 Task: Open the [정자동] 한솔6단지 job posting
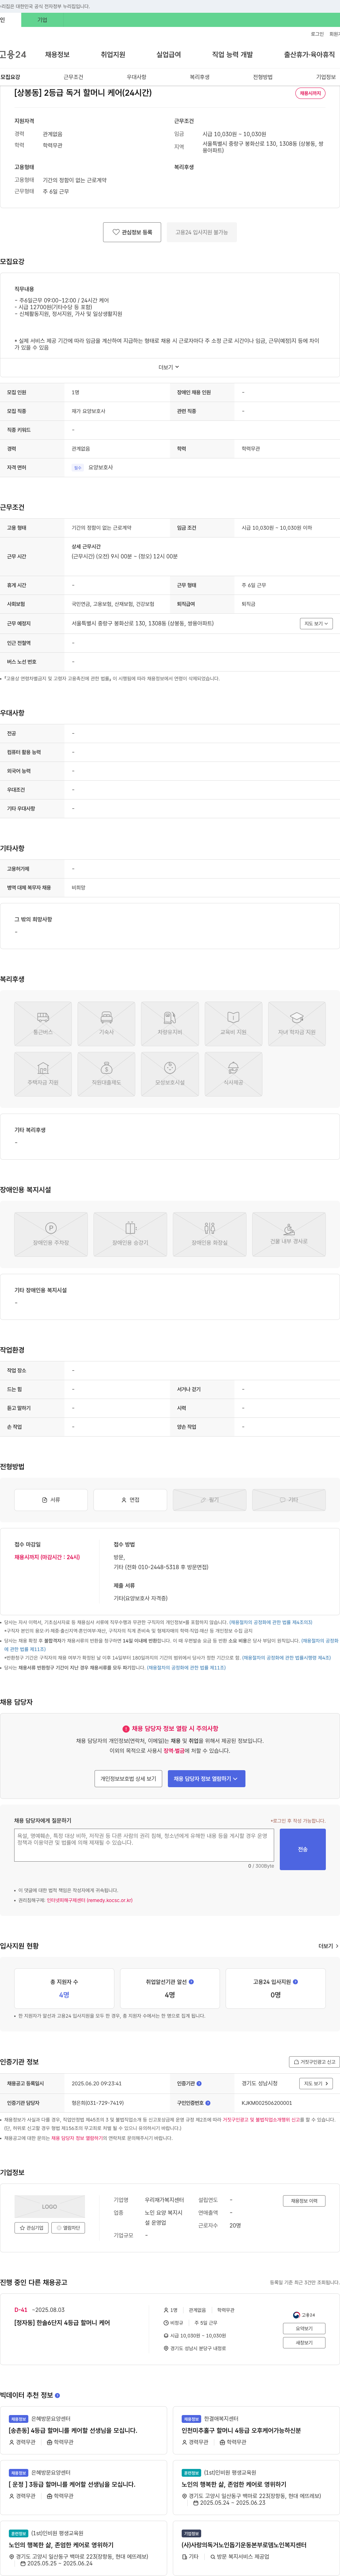(x=62, y=2323)
